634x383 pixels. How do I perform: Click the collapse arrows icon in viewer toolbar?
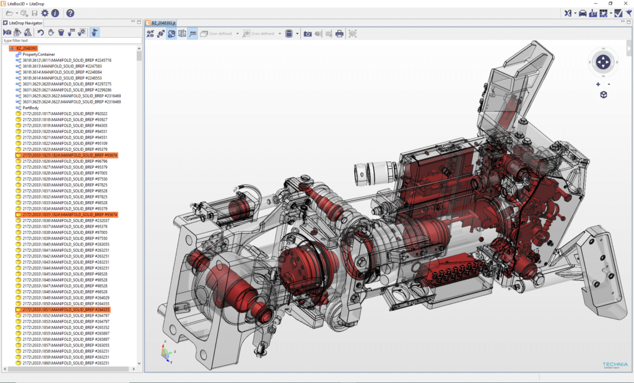pyautogui.click(x=150, y=33)
